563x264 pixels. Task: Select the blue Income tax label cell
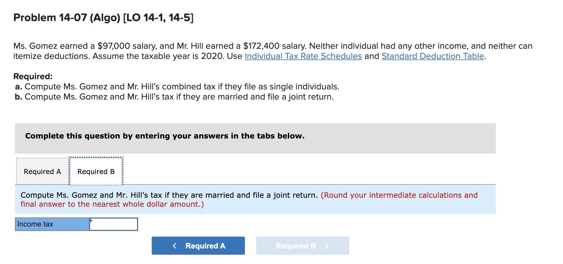click(x=52, y=224)
